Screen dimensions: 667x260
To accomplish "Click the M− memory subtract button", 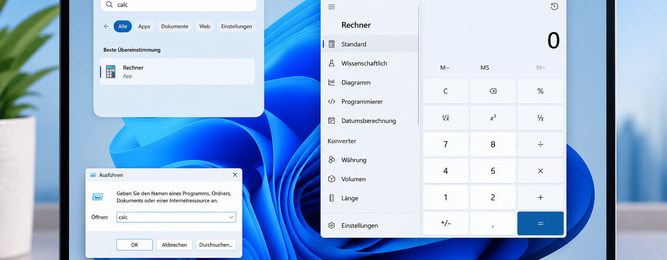I will 445,68.
